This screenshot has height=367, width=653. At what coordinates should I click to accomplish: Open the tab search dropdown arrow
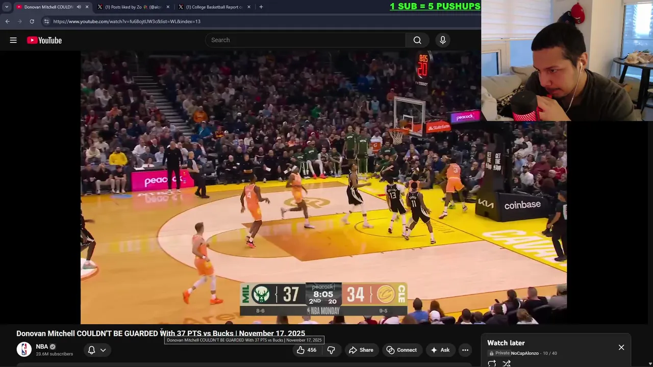pos(7,7)
